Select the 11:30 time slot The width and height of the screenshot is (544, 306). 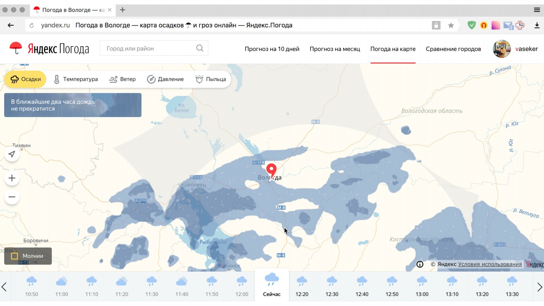tap(152, 287)
